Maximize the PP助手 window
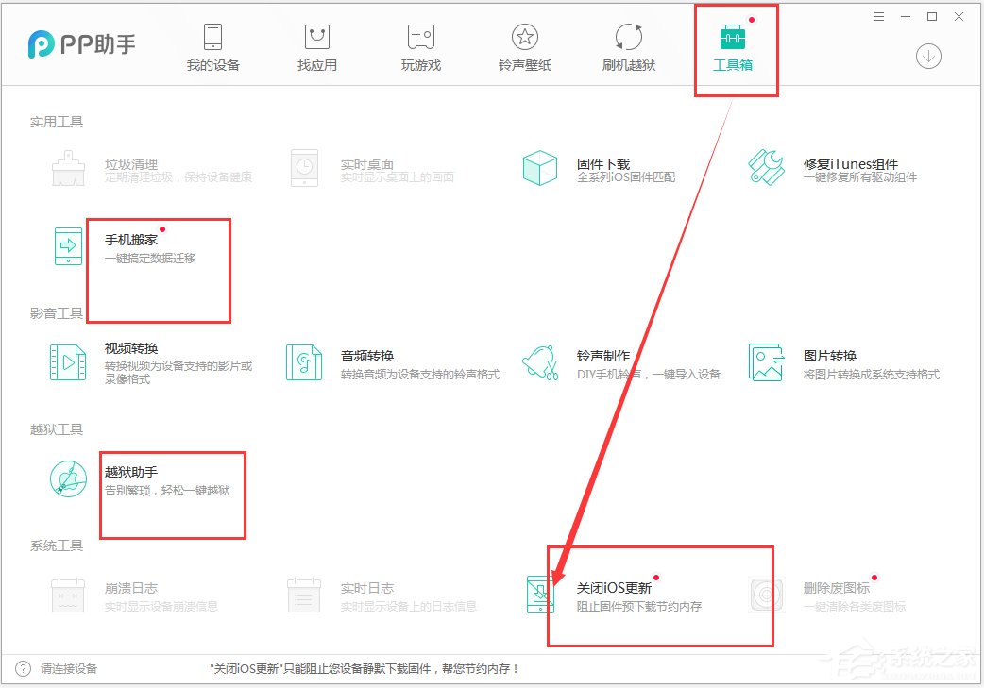The height and width of the screenshot is (688, 984). coord(932,17)
